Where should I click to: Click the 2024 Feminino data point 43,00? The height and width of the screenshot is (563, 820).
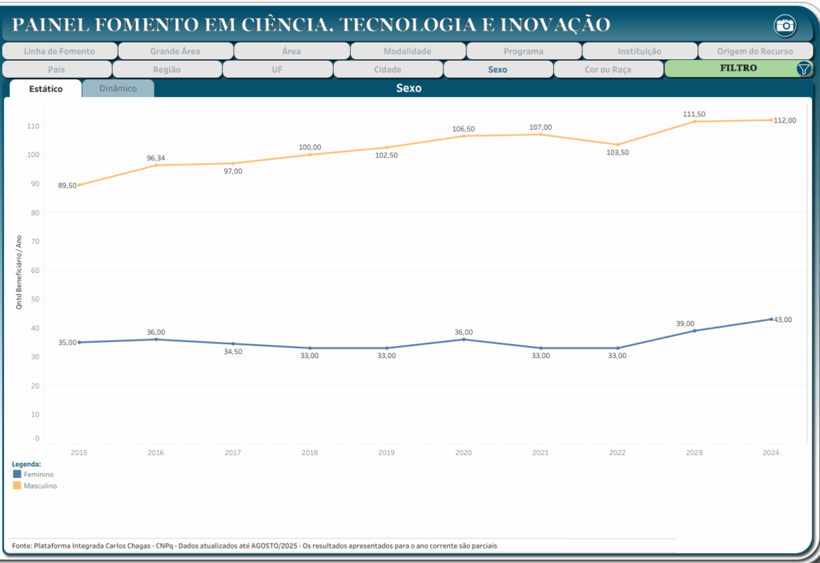pyautogui.click(x=771, y=319)
